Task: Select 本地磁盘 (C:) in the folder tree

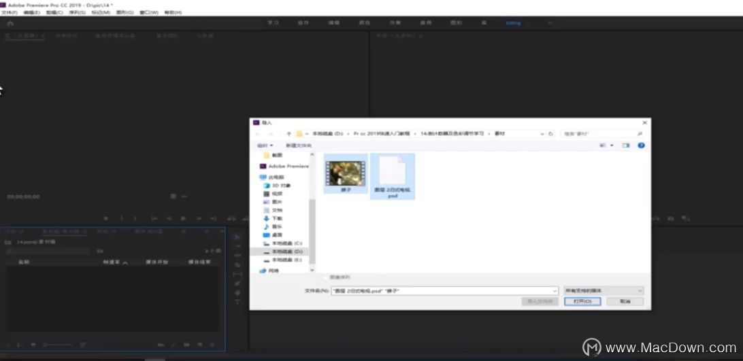Action: (283, 243)
